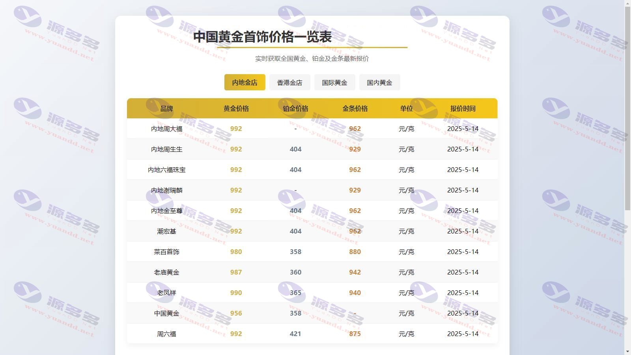Select the 内地六福珠宝 brand cell
The width and height of the screenshot is (631, 355).
point(166,170)
